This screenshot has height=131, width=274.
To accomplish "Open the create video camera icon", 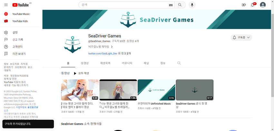I will tap(244, 5).
